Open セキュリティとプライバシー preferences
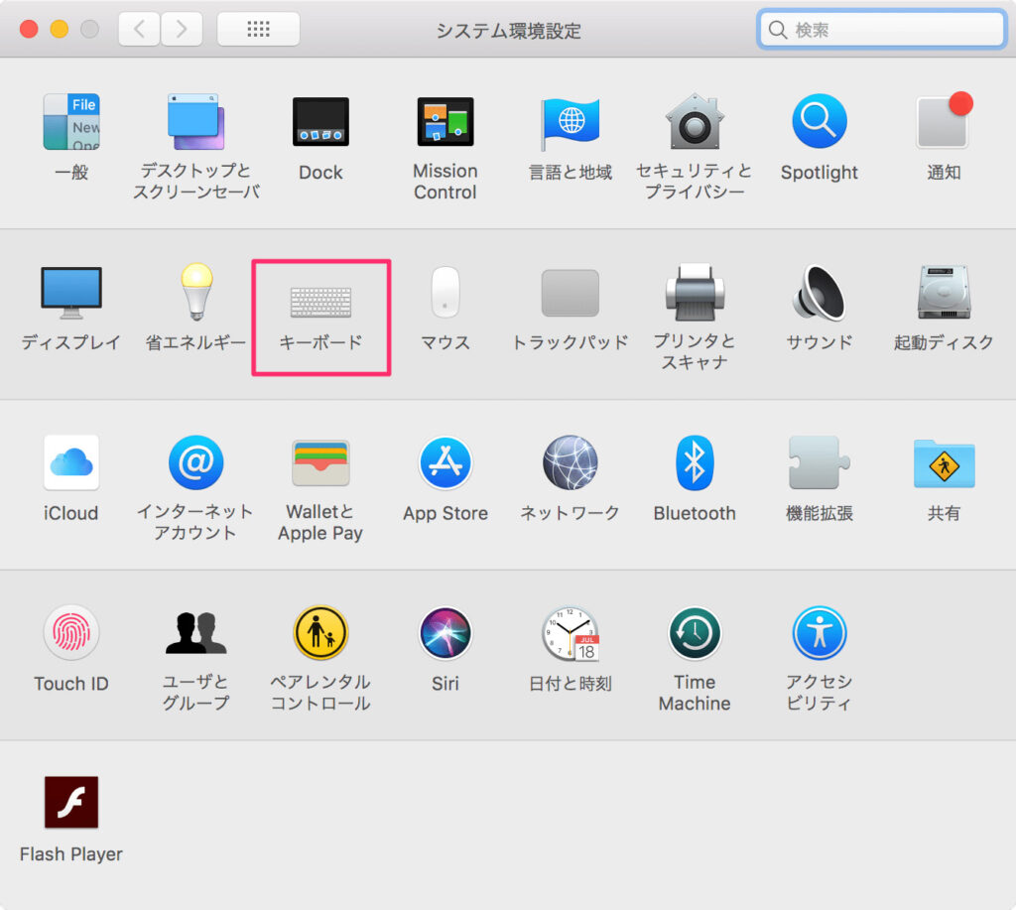Screen dimensions: 1016x910 pyautogui.click(x=695, y=122)
